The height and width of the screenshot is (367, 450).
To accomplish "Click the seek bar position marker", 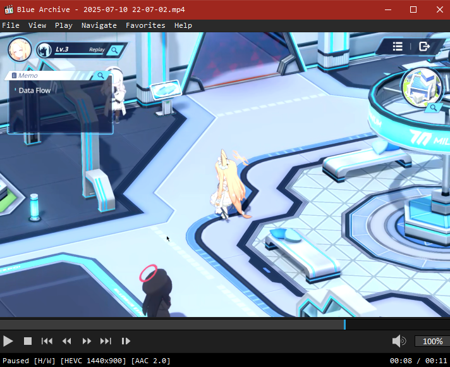I will click(344, 325).
